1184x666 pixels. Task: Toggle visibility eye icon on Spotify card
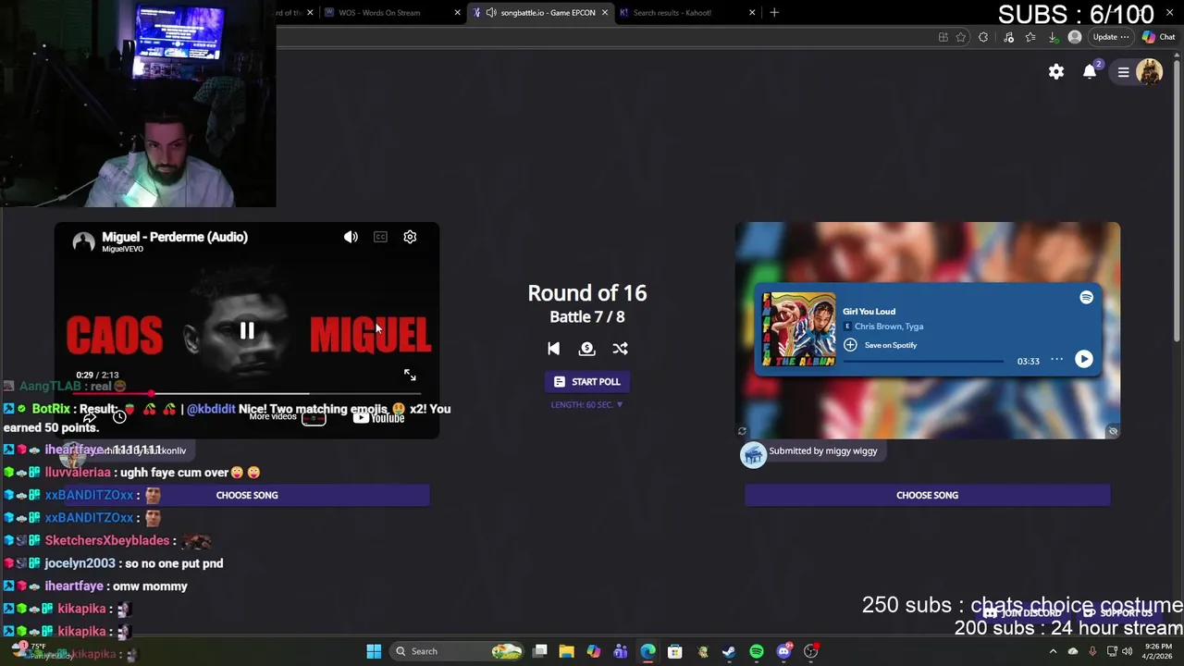click(1113, 431)
